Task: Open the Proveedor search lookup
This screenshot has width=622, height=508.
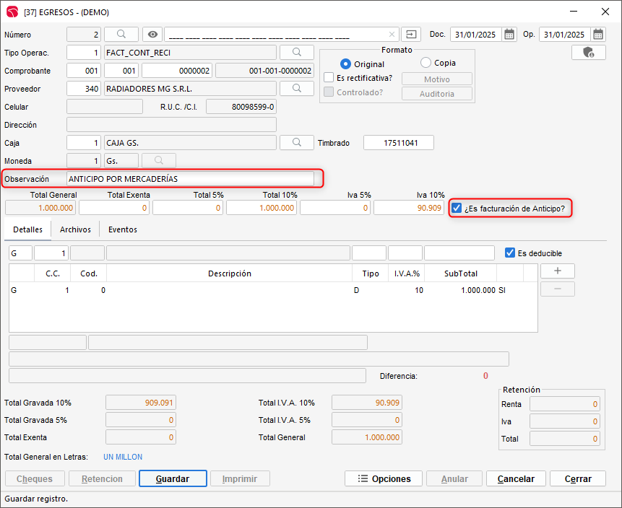Action: (x=297, y=88)
